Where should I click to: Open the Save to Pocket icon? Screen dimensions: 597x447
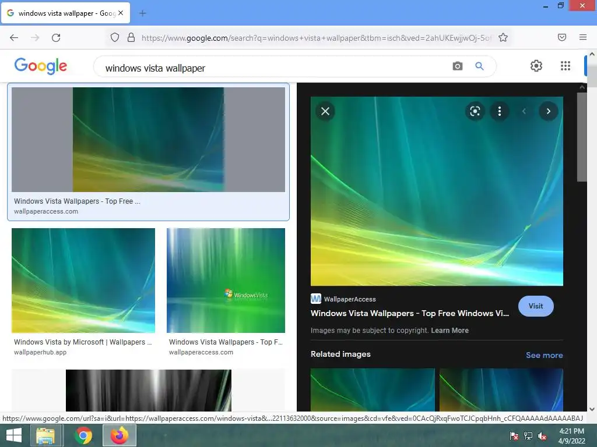(562, 37)
